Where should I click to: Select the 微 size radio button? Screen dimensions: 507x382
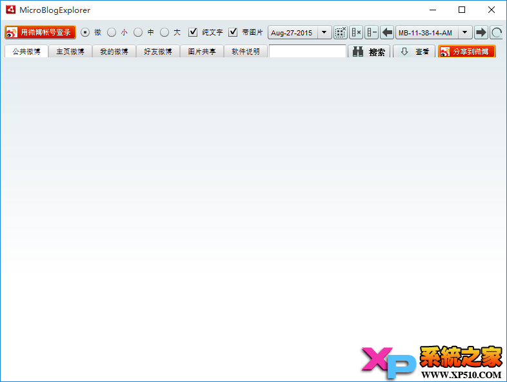coord(85,32)
